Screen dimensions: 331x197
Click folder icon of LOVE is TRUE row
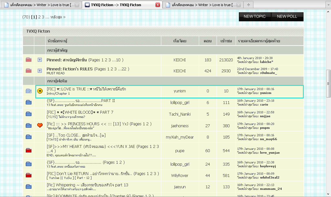click(x=28, y=91)
